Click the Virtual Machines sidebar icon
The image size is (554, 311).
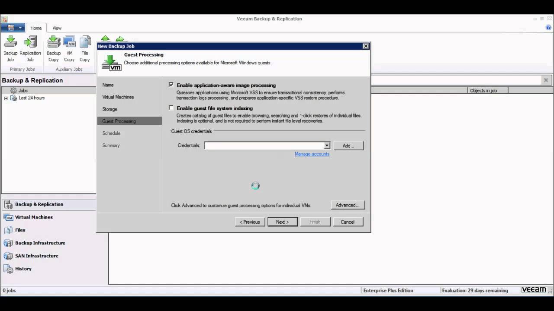point(8,217)
